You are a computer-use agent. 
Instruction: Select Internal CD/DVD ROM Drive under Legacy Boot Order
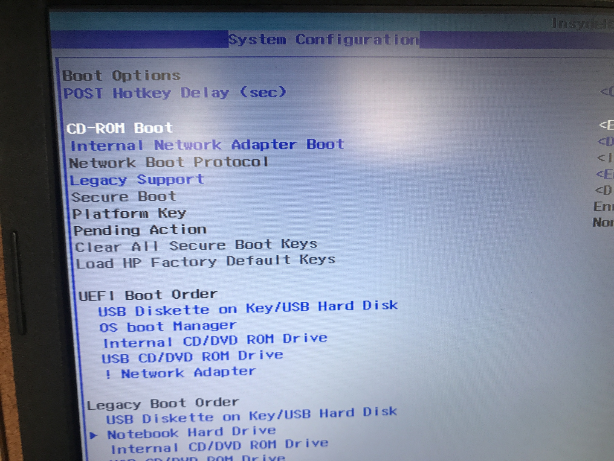click(x=220, y=446)
